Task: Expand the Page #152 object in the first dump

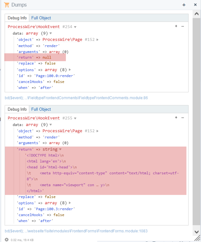Action: [x=97, y=40]
